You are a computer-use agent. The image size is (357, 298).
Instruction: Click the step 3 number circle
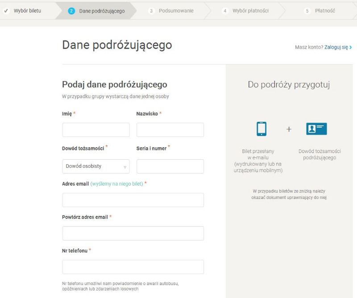pyautogui.click(x=151, y=11)
